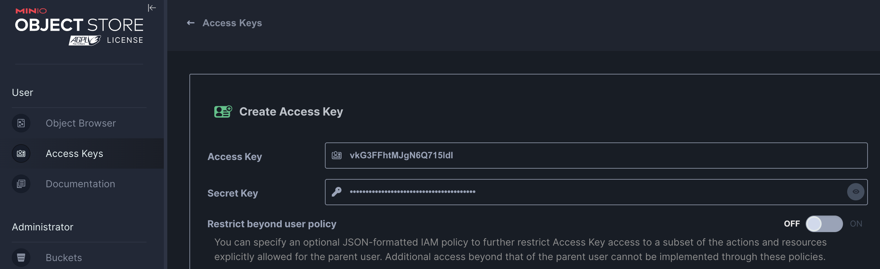The image size is (880, 269).
Task: Click the back arrow beside Access Keys
Action: coord(190,23)
